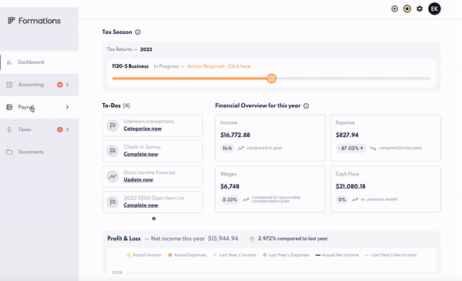Click the Update now link

139,179
